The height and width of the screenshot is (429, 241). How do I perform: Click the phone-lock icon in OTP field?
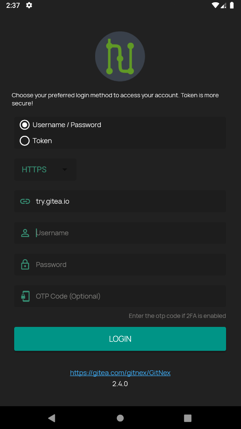(x=25, y=297)
